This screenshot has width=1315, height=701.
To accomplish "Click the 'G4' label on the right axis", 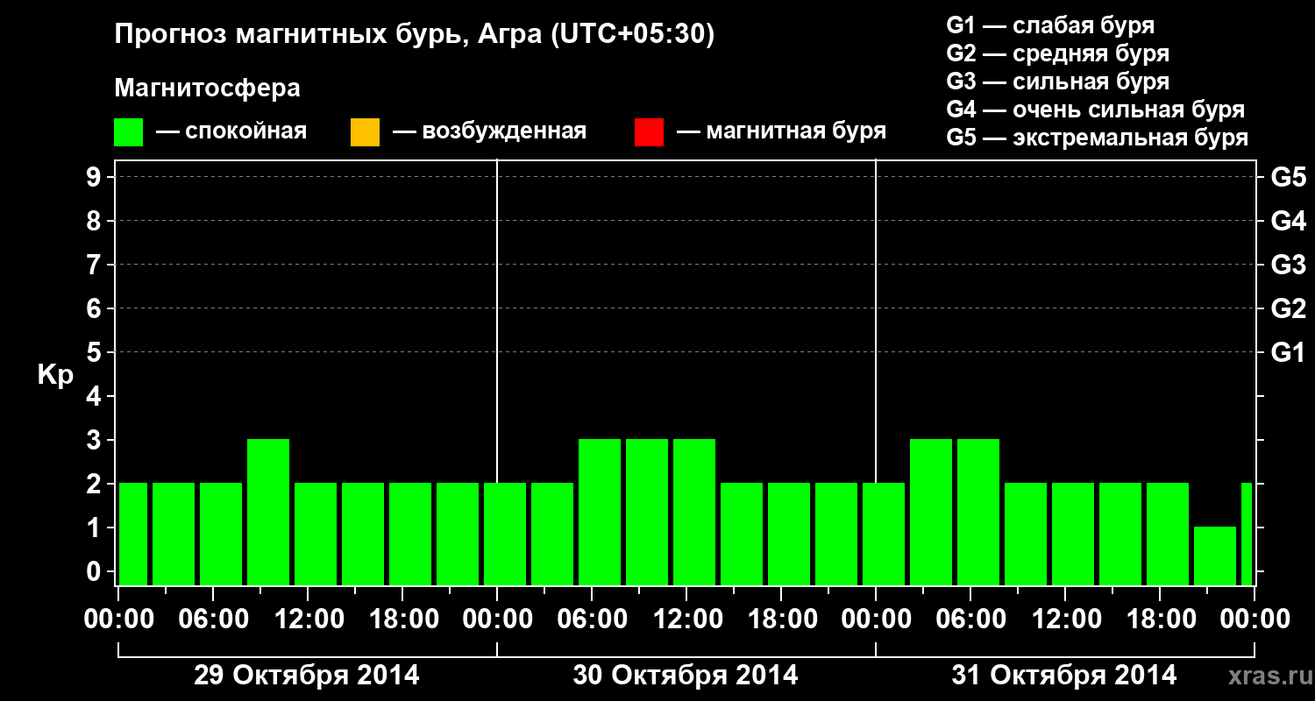I will tap(1288, 221).
